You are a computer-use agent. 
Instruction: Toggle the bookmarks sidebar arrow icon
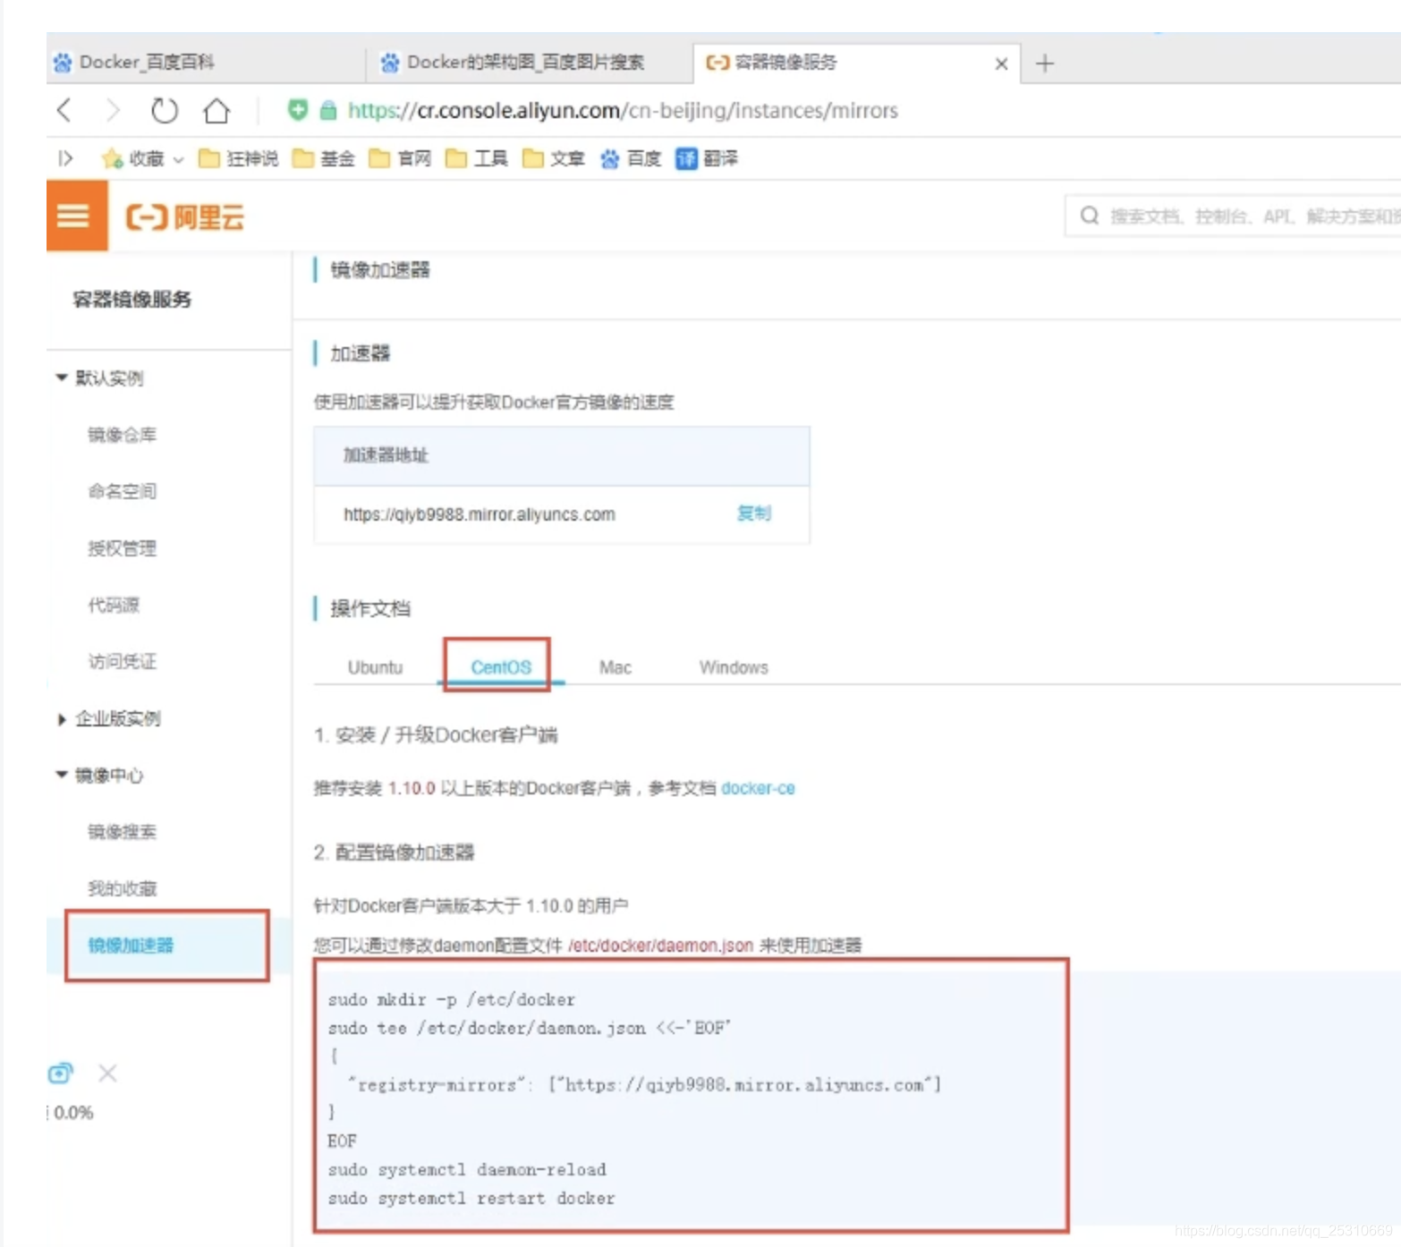[65, 158]
